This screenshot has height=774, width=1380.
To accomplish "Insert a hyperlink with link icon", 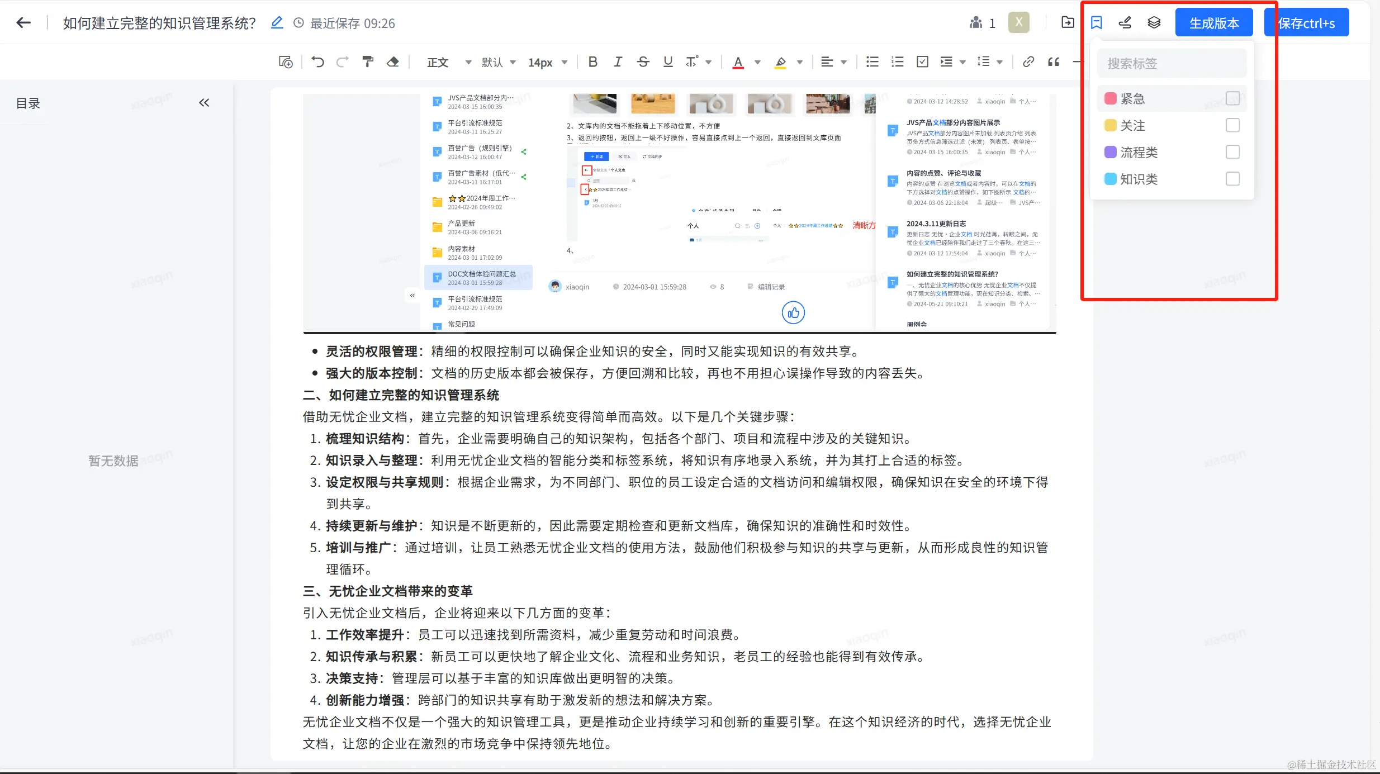I will pos(1028,62).
